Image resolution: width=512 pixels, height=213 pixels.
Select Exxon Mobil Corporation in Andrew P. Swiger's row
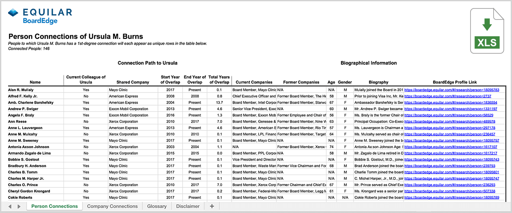(x=129, y=109)
